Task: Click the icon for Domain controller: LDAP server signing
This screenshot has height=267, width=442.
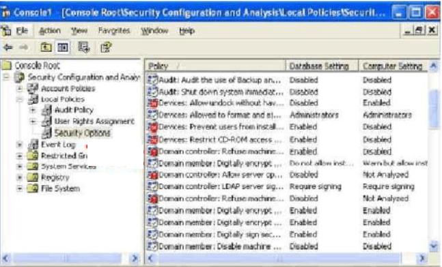Action: [x=152, y=186]
